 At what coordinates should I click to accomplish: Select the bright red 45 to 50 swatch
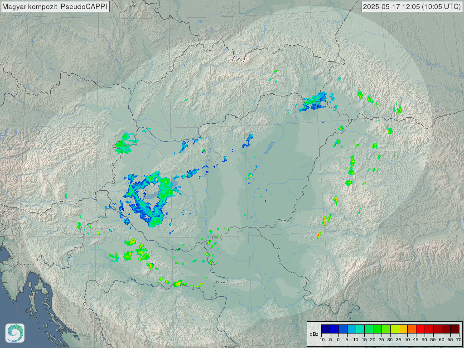pyautogui.click(x=420, y=329)
